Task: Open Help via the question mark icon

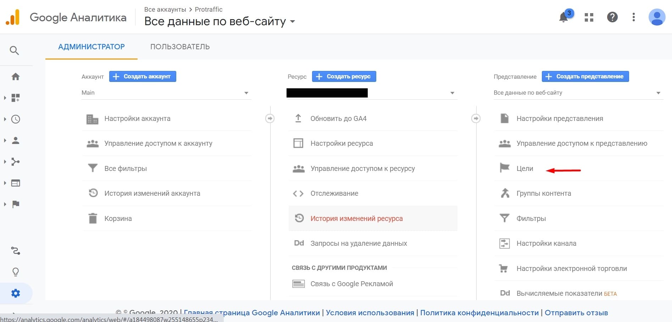Action: (612, 17)
